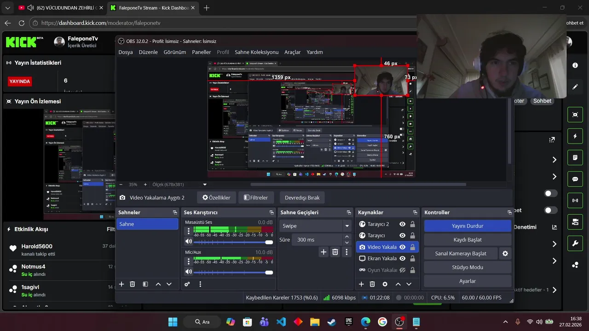Open Visual Studio Code from taskbar
Viewport: 589px width, 331px height.
(x=281, y=322)
